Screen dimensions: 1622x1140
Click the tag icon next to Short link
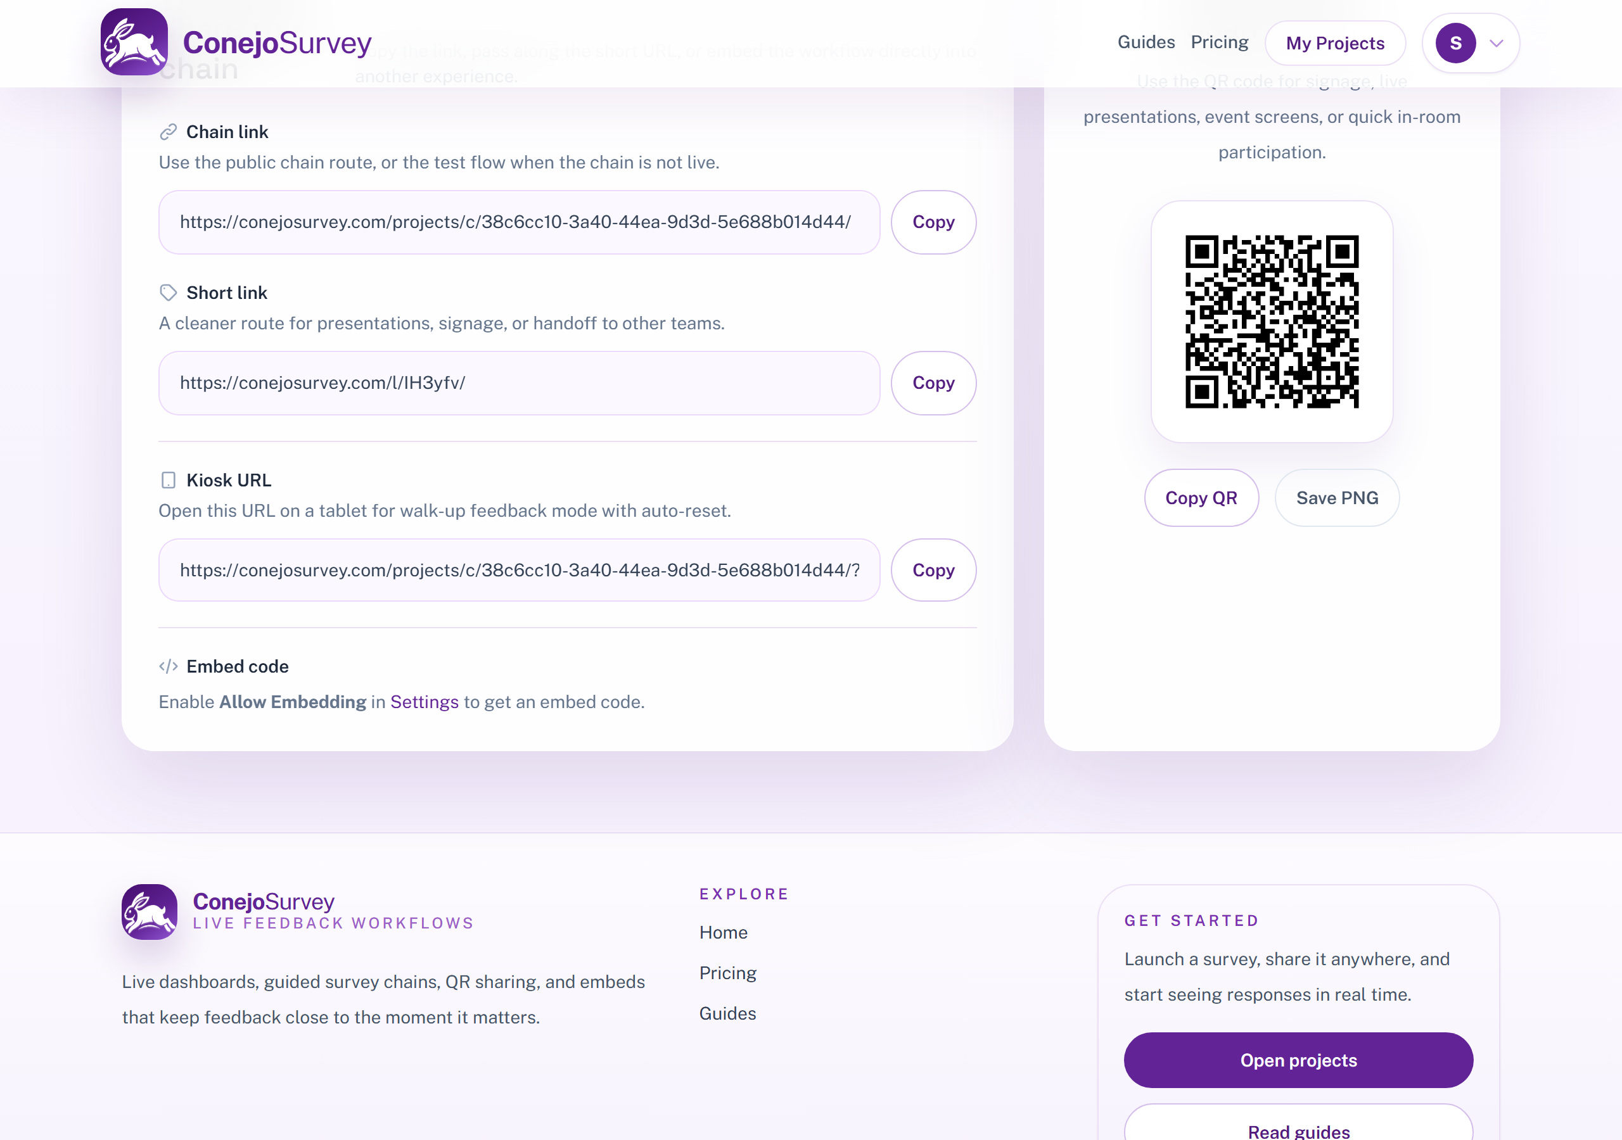(x=168, y=292)
